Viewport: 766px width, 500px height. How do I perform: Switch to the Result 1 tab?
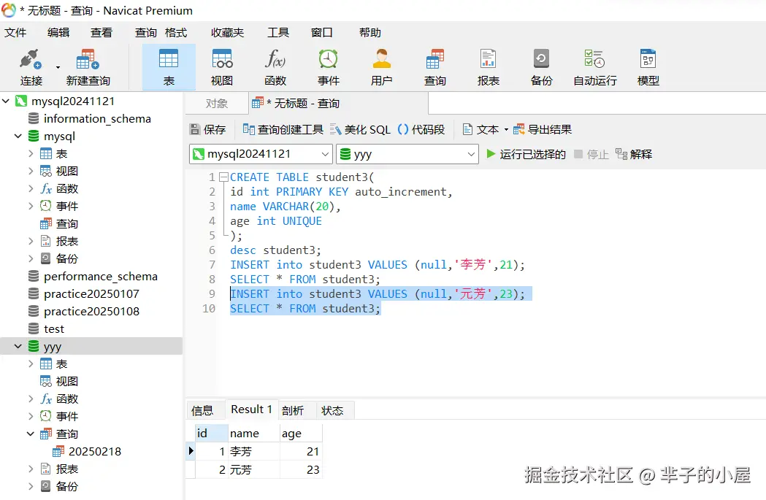coord(251,409)
